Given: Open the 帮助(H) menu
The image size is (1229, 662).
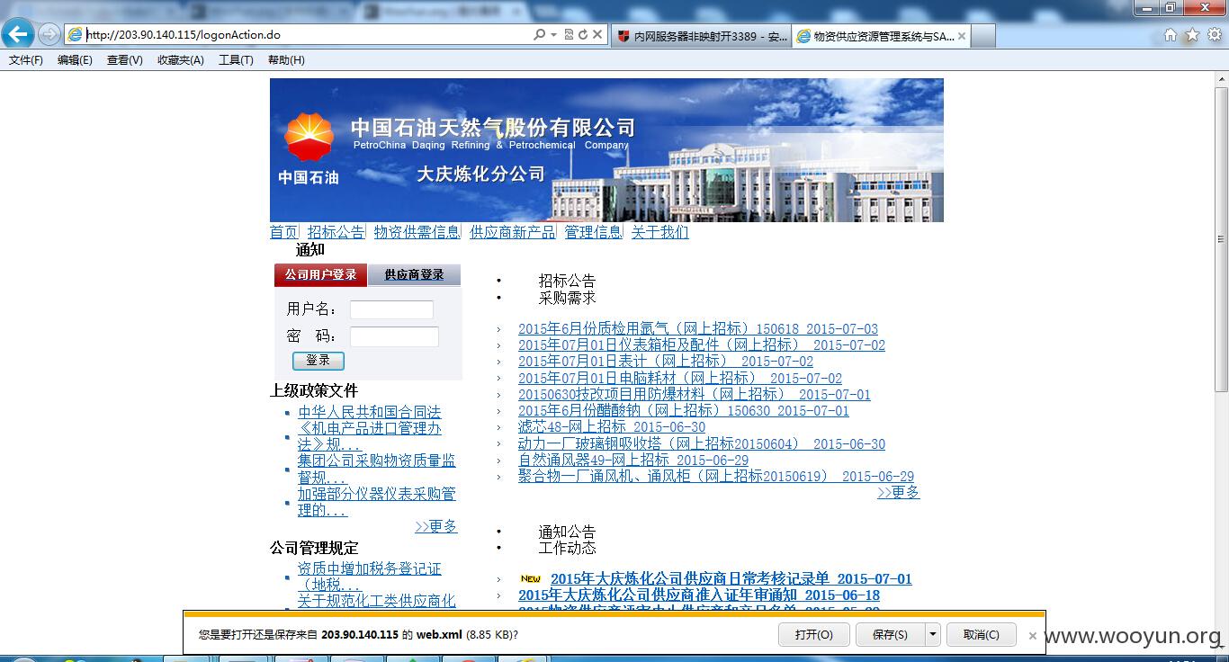Looking at the screenshot, I should click(x=286, y=60).
